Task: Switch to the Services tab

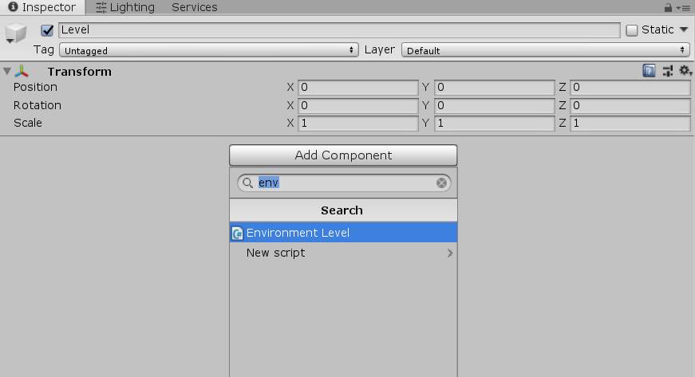Action: pos(195,7)
